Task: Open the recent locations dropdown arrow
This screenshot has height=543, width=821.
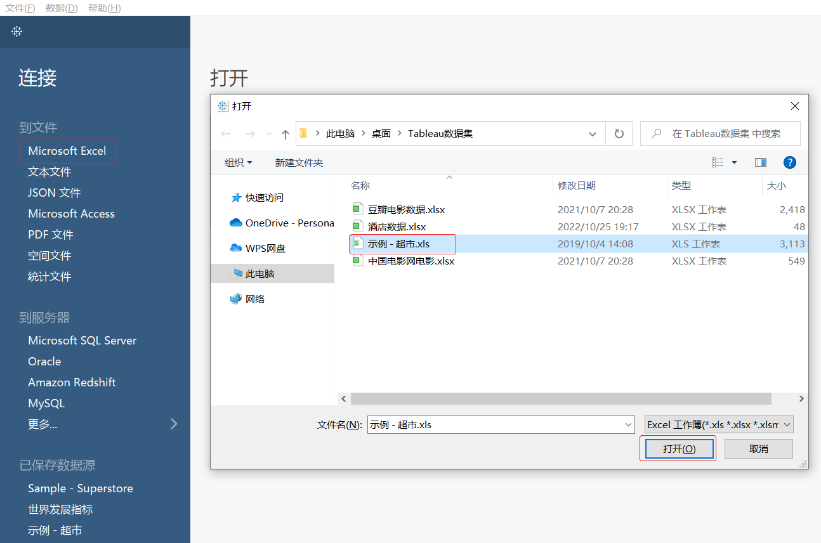Action: (269, 134)
